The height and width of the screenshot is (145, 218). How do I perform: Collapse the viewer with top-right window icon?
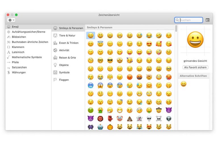tap(207, 20)
